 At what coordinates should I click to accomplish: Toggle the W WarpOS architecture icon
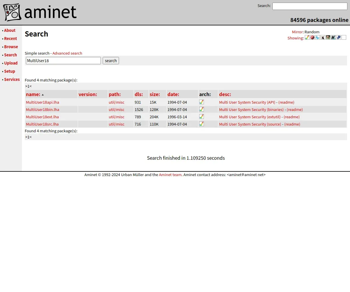click(333, 37)
